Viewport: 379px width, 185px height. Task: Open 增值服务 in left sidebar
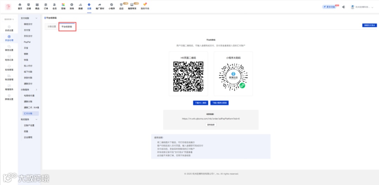click(x=9, y=87)
